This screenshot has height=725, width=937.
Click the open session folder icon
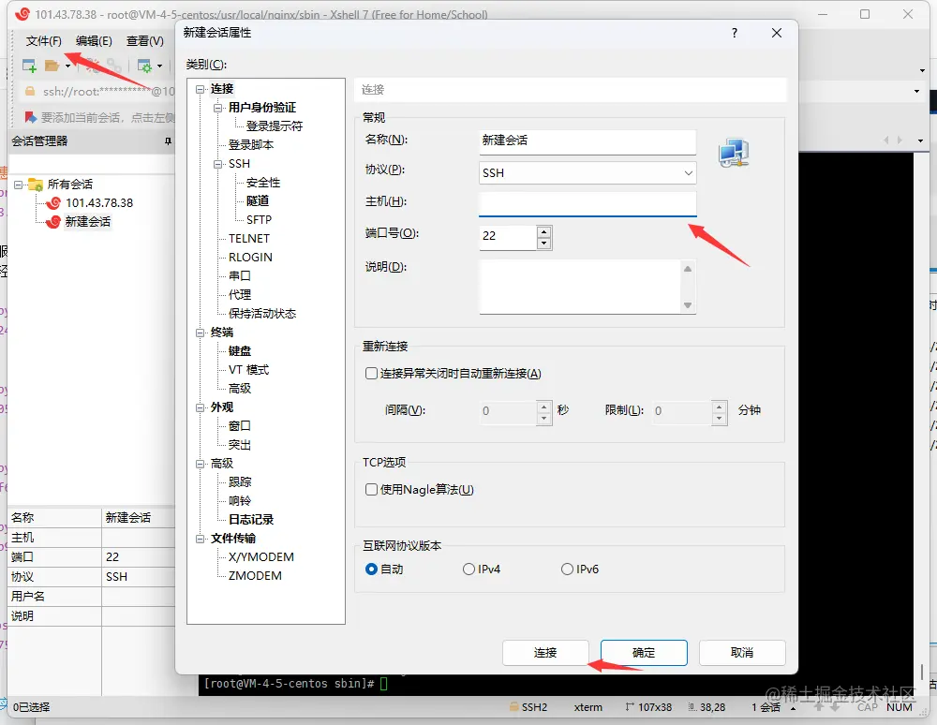(x=52, y=65)
